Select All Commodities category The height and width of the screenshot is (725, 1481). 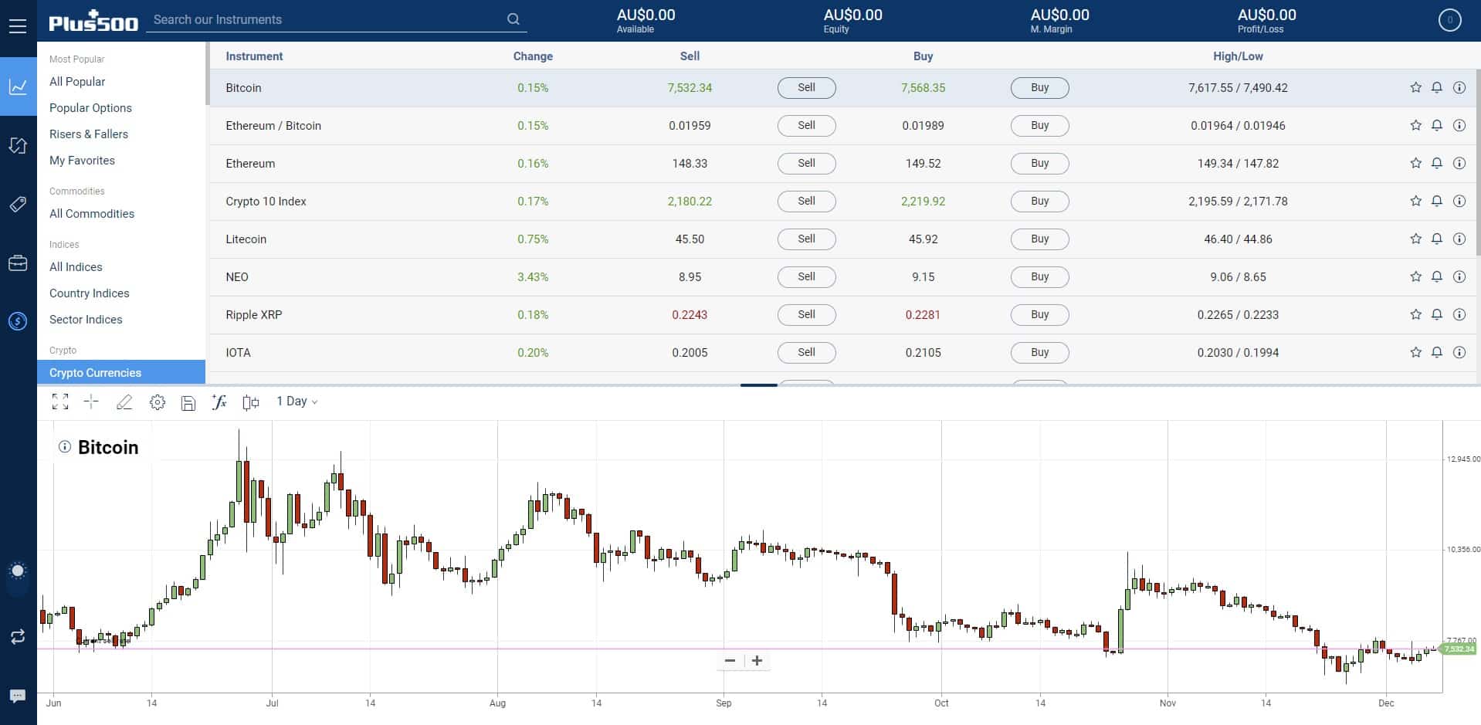click(x=92, y=214)
